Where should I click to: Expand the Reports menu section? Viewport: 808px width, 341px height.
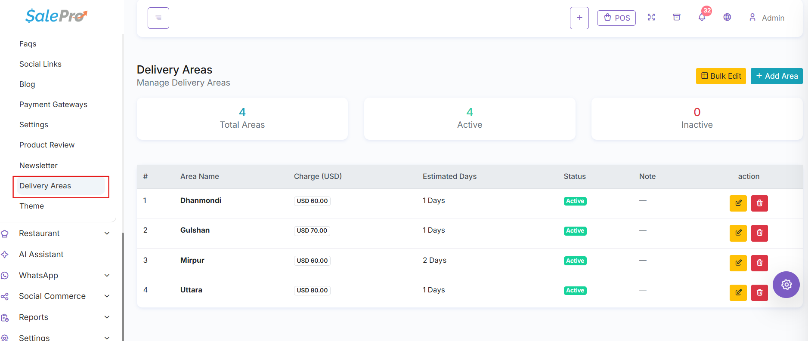(56, 317)
